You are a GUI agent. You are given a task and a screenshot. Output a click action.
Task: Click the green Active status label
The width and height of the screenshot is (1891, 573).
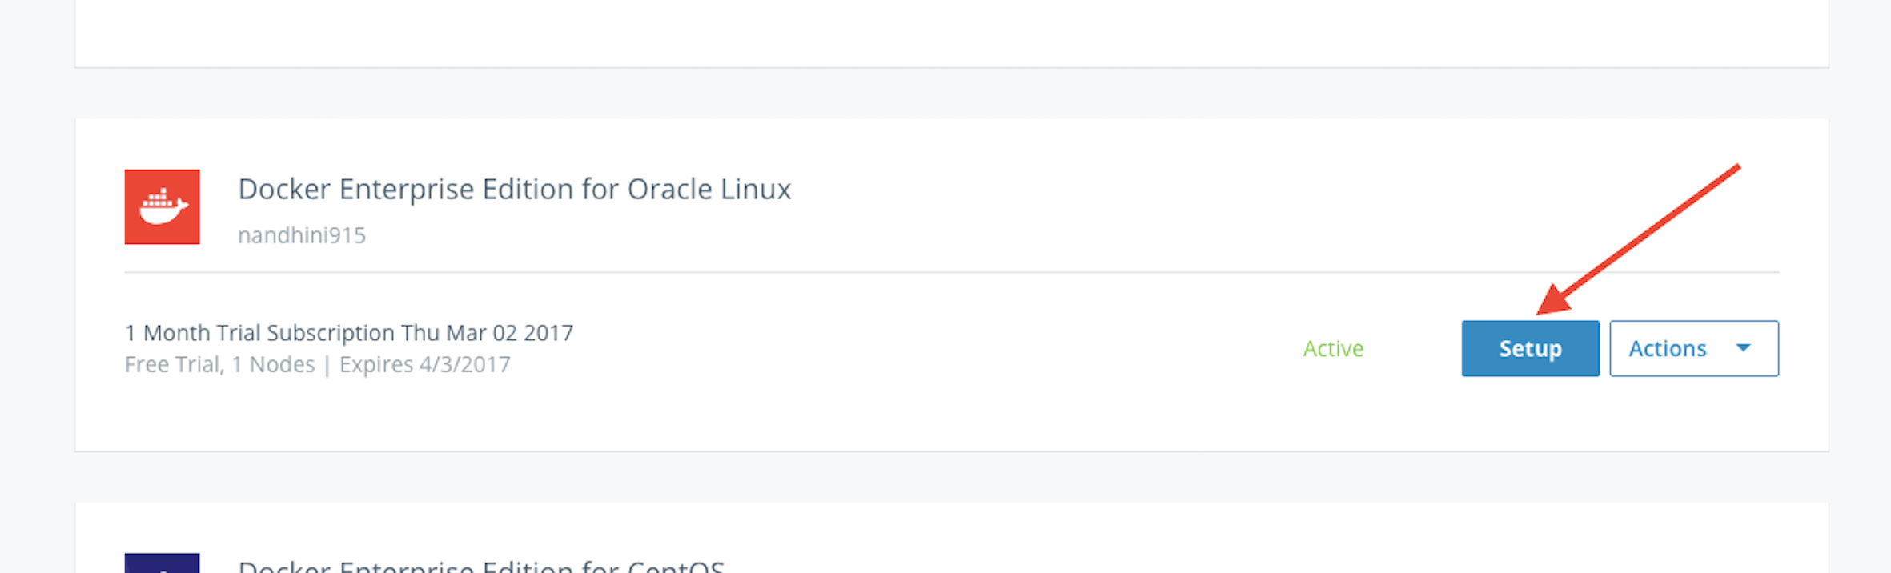point(1332,349)
